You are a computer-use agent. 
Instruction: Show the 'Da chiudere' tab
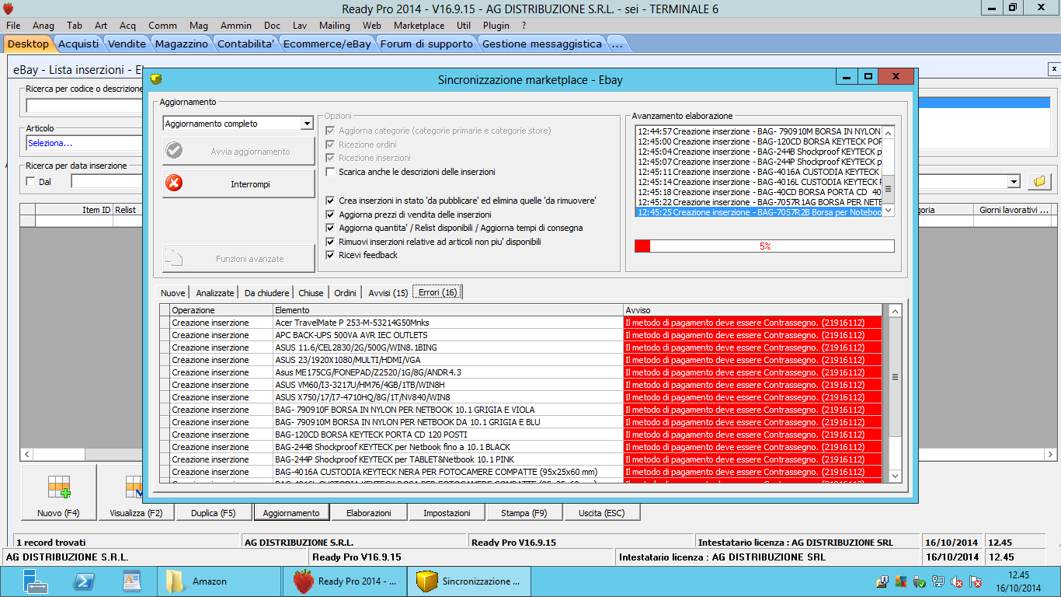point(266,293)
